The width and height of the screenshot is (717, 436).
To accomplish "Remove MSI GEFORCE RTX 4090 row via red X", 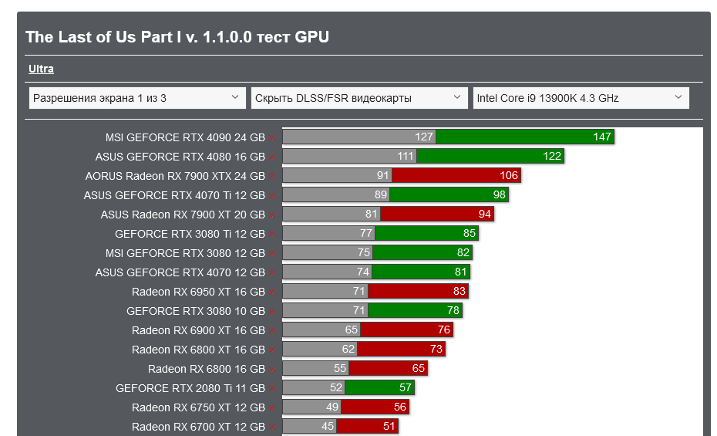I will (271, 137).
